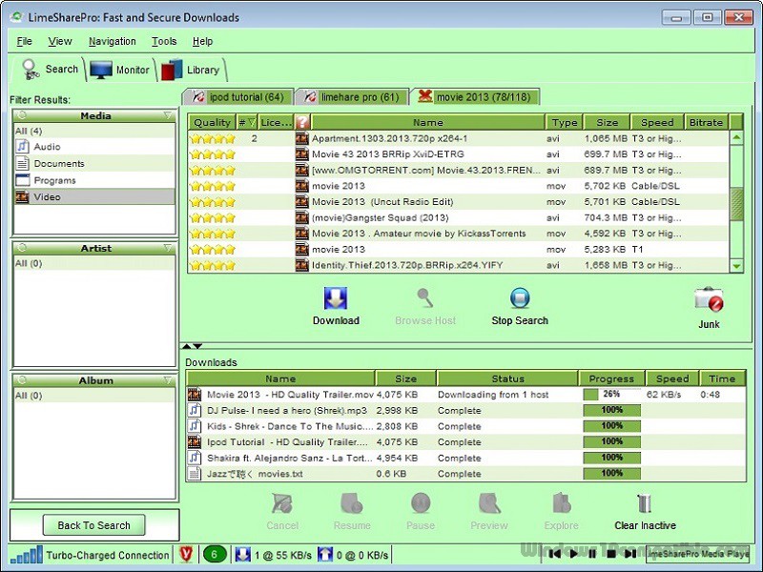
Task: Open the Tools menu
Action: tap(164, 41)
